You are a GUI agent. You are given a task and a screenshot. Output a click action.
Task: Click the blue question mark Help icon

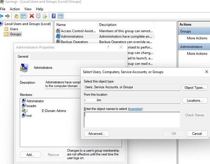pos(54,16)
